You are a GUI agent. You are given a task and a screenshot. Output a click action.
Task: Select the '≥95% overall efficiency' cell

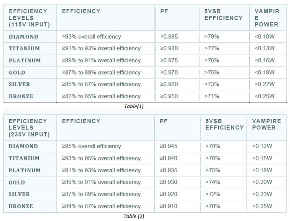click(91, 146)
